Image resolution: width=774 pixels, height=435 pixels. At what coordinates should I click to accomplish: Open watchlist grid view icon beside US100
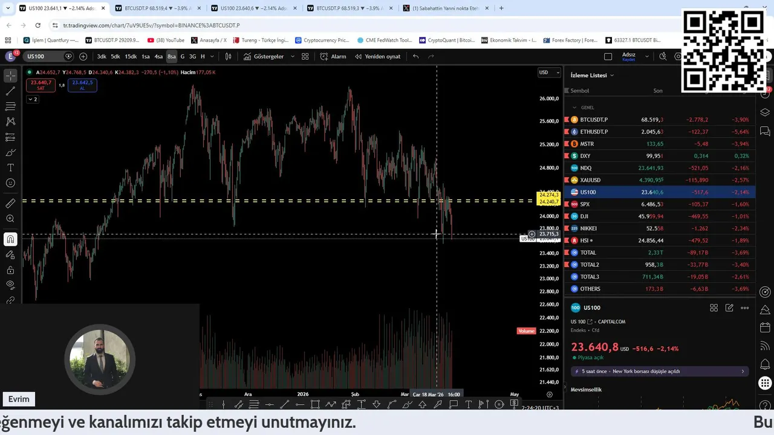pos(714,308)
